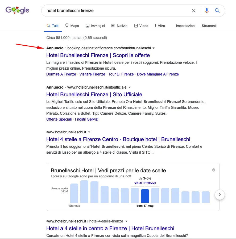Click the 'Prezzo medio 323 €' label
This screenshot has height=239, width=236.
pyautogui.click(x=60, y=190)
